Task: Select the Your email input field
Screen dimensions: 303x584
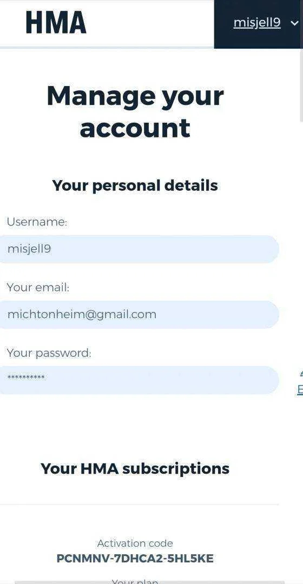Action: [x=139, y=315]
